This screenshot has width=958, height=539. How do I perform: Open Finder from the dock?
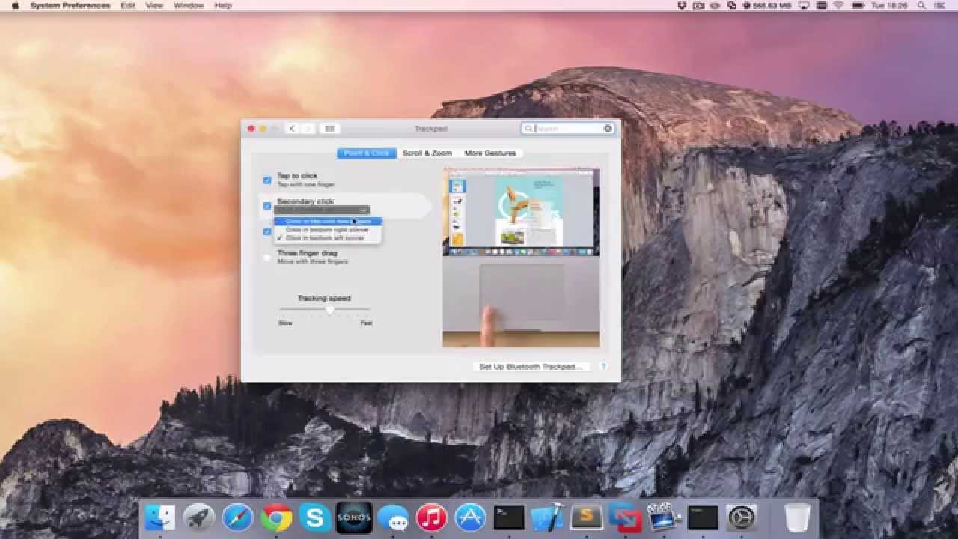click(x=160, y=517)
